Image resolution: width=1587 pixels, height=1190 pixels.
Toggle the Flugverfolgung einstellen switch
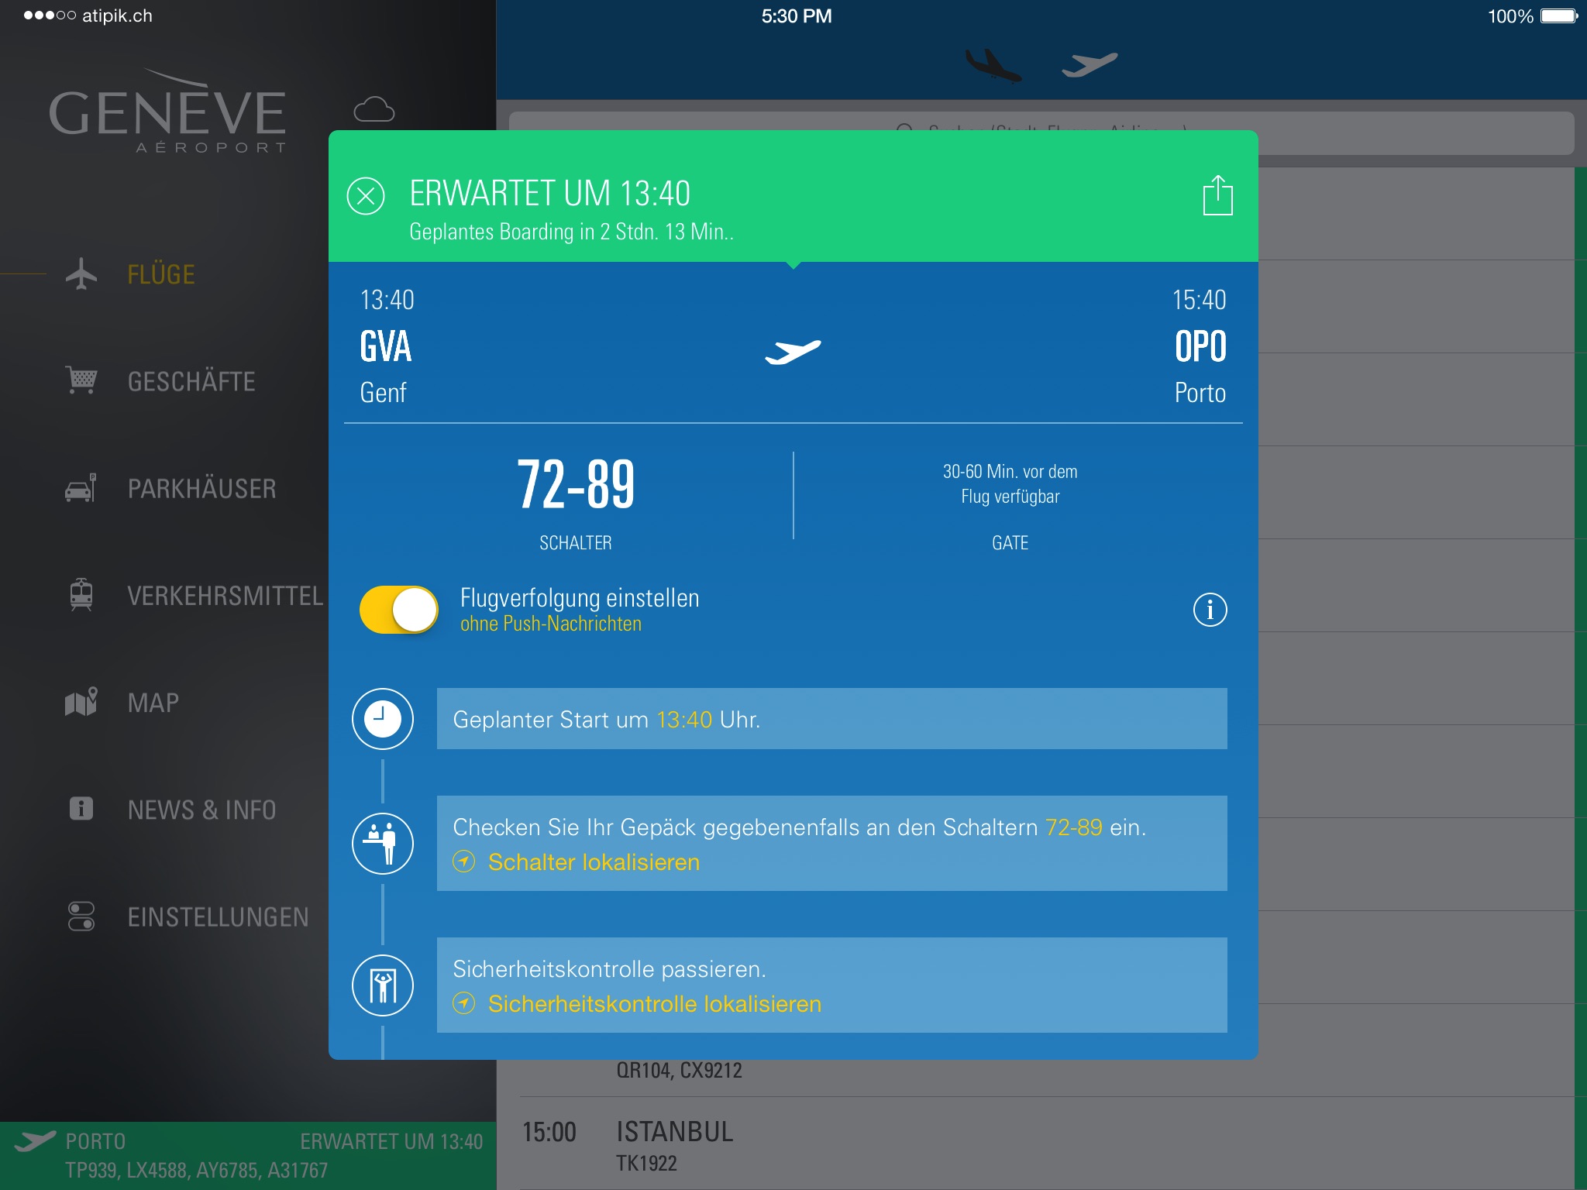[398, 610]
